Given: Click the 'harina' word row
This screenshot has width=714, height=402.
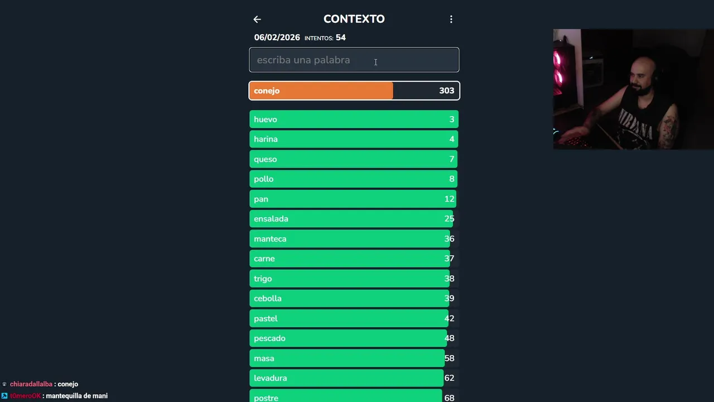Looking at the screenshot, I should (354, 139).
